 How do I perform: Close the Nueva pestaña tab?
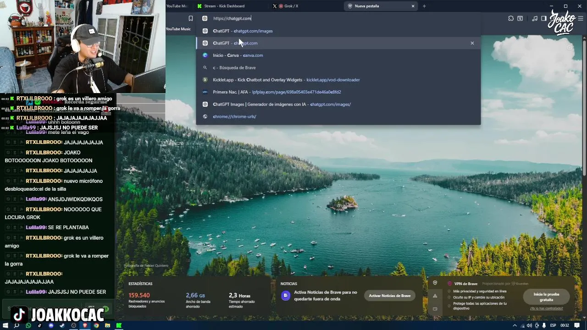point(413,6)
